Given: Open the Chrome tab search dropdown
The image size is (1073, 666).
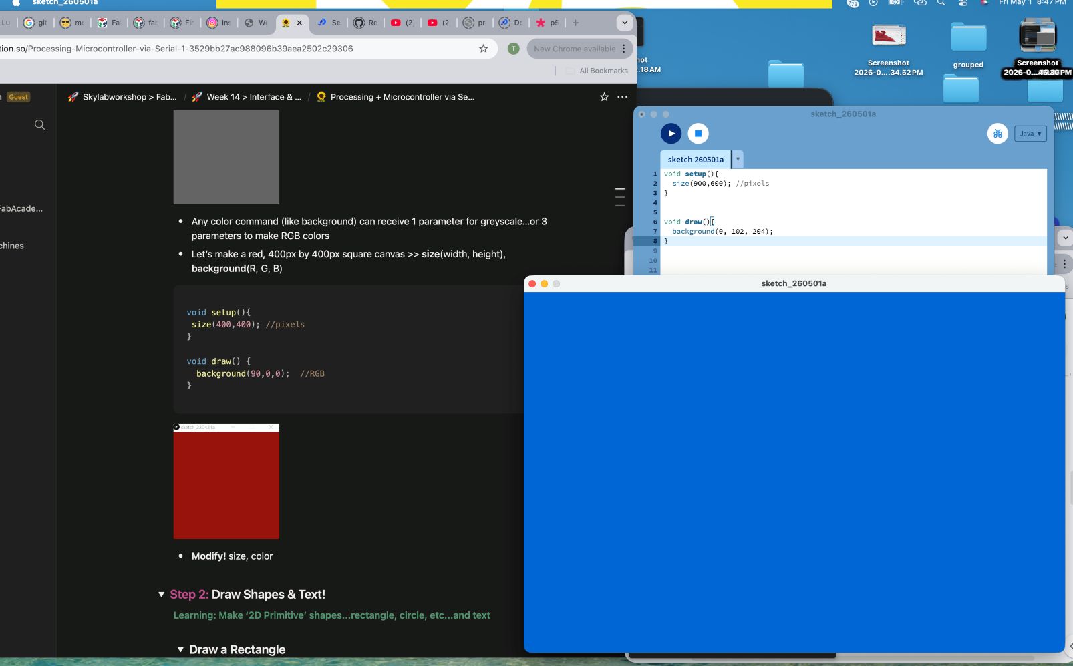Looking at the screenshot, I should click(x=625, y=23).
